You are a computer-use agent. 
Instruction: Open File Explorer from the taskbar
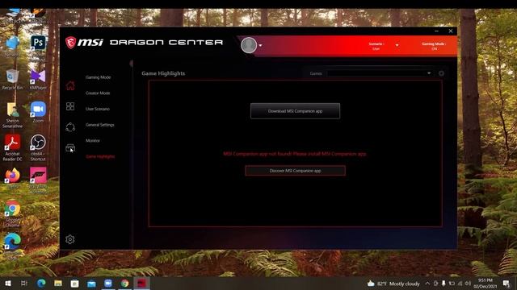click(x=58, y=283)
